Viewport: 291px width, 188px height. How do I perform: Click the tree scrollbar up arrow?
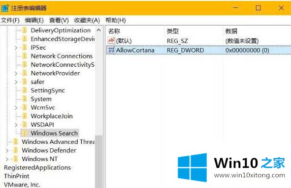(x=98, y=30)
